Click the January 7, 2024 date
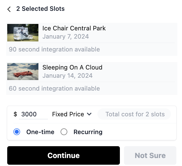This screenshot has height=166, width=182. point(65,37)
